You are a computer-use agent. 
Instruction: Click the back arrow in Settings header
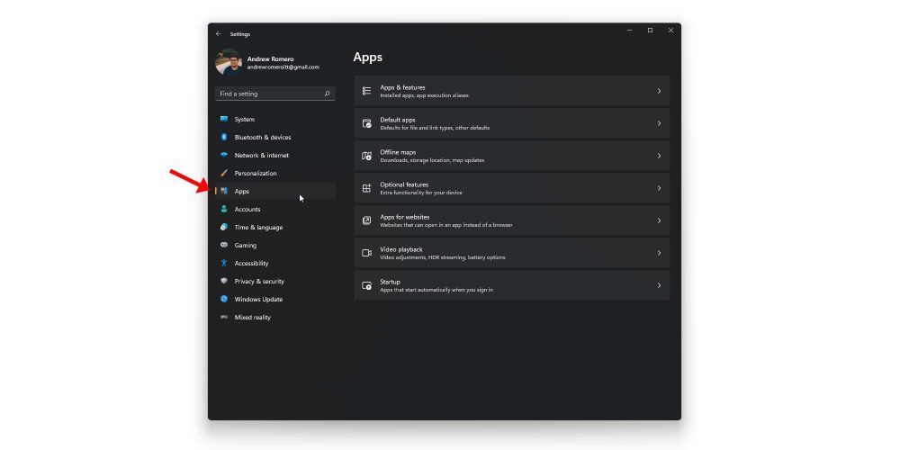click(219, 34)
